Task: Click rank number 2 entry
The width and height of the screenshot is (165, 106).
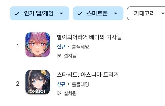Action: point(18,84)
